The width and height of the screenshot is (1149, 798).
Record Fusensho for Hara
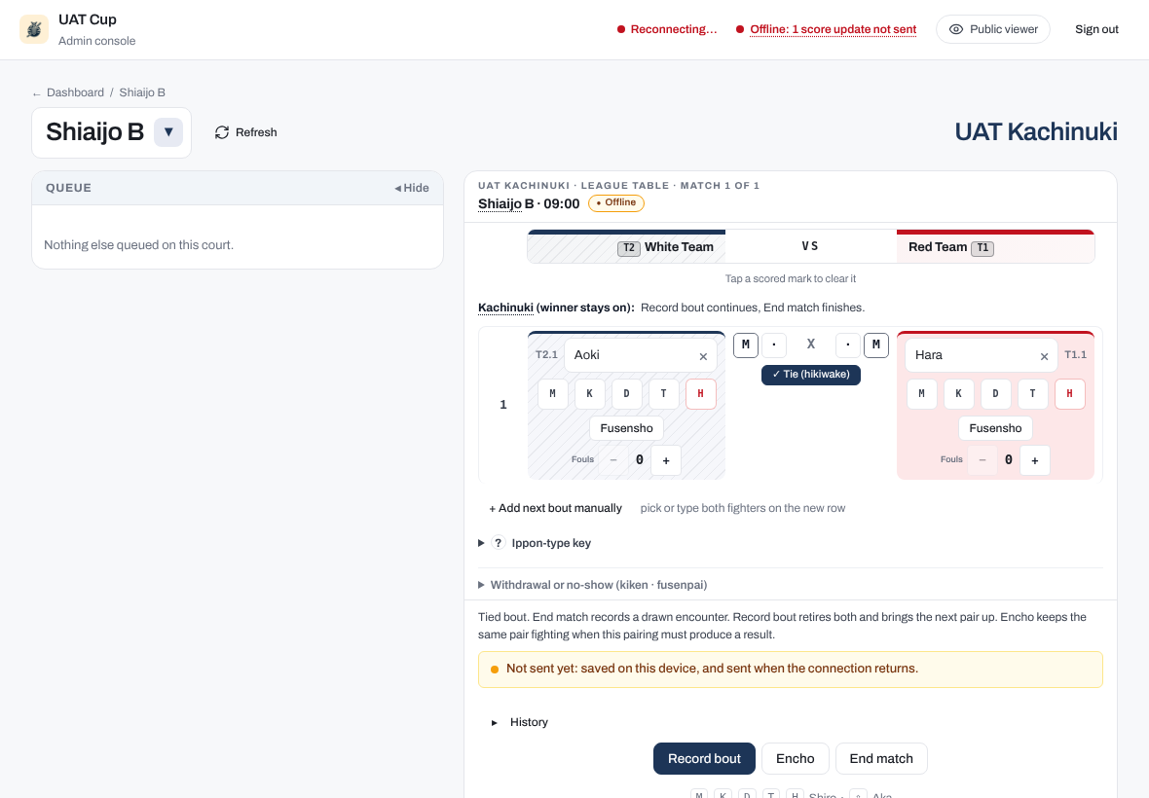click(x=995, y=428)
